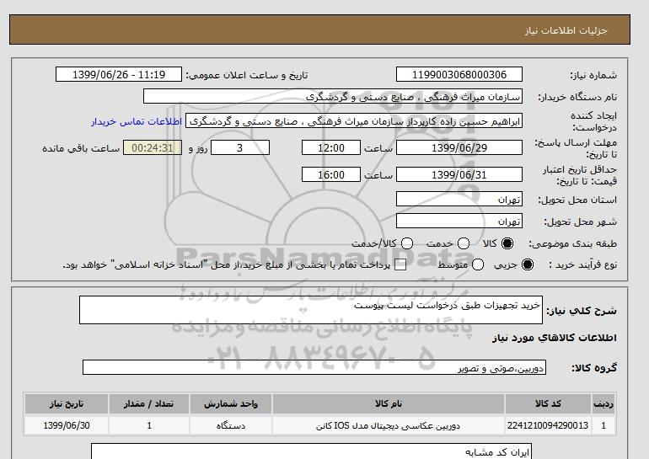This screenshot has height=459, width=649.
Task: Click the delivery province تهران field
Action: click(459, 199)
